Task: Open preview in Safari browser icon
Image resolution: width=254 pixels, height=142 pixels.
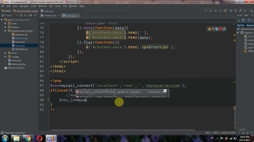Action: 217,29
